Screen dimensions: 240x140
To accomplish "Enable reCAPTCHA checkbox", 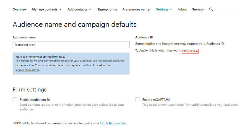I will click(138, 100).
